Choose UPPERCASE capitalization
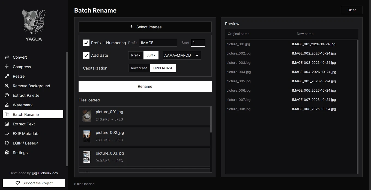371x190 pixels. point(163,68)
